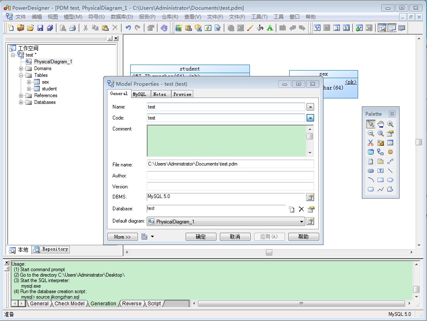The image size is (427, 321).
Task: Click the Cut scissors toolbar icon
Action: (85, 28)
